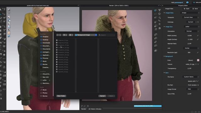Click the texture remove icon beside nettle file
The height and width of the screenshot is (113, 201).
198,64
